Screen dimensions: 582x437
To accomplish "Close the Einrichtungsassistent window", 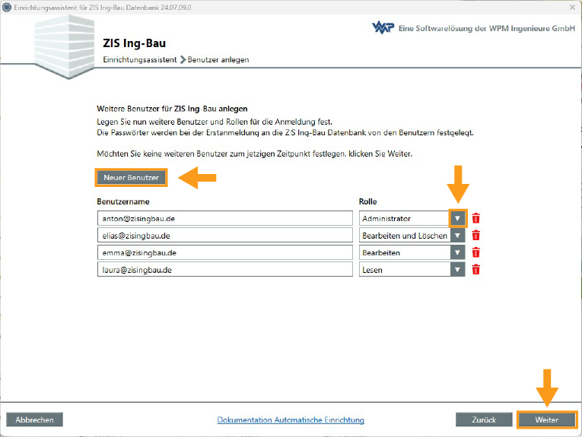I will coord(572,8).
